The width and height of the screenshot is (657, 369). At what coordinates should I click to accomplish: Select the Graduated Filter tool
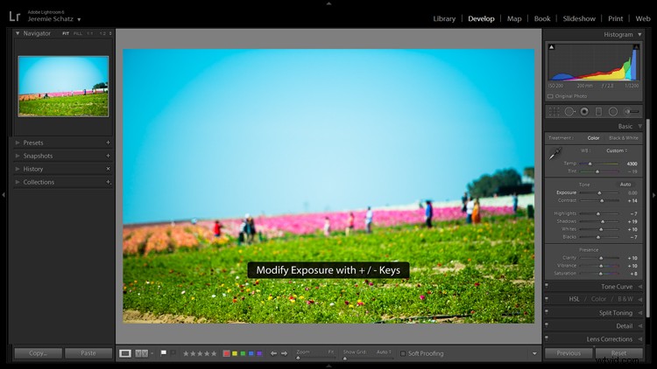click(599, 112)
